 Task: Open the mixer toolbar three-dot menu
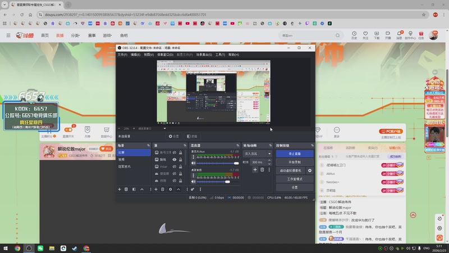200,189
